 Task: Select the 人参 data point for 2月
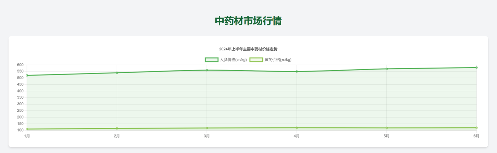[117, 73]
